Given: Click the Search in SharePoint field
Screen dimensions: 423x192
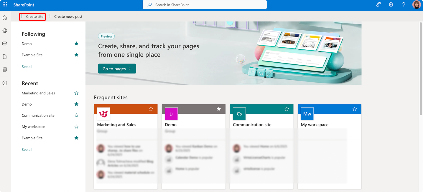Looking at the screenshot, I should click(x=205, y=4).
